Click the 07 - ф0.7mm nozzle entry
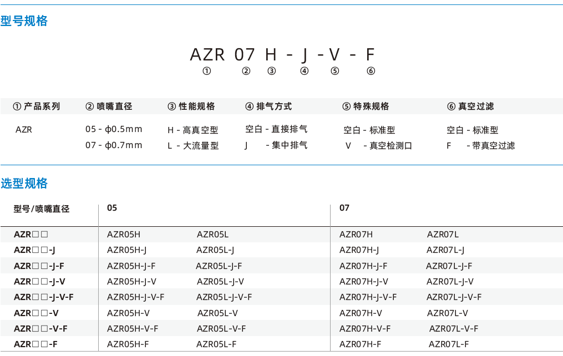 coord(114,145)
